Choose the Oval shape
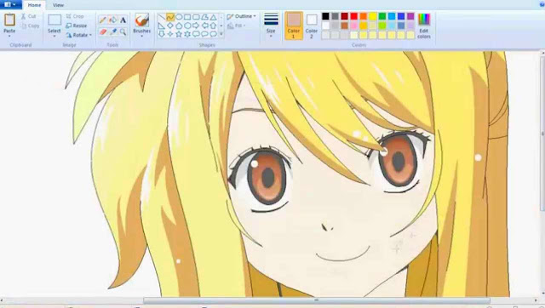This screenshot has width=545, height=308. pyautogui.click(x=179, y=17)
